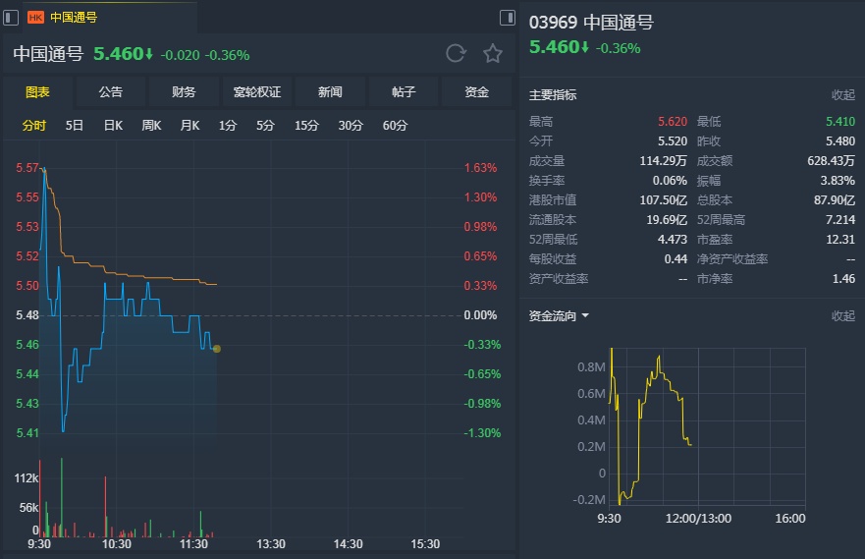Switch chart to 5日 view
Screen dimensions: 865x559
pos(75,126)
